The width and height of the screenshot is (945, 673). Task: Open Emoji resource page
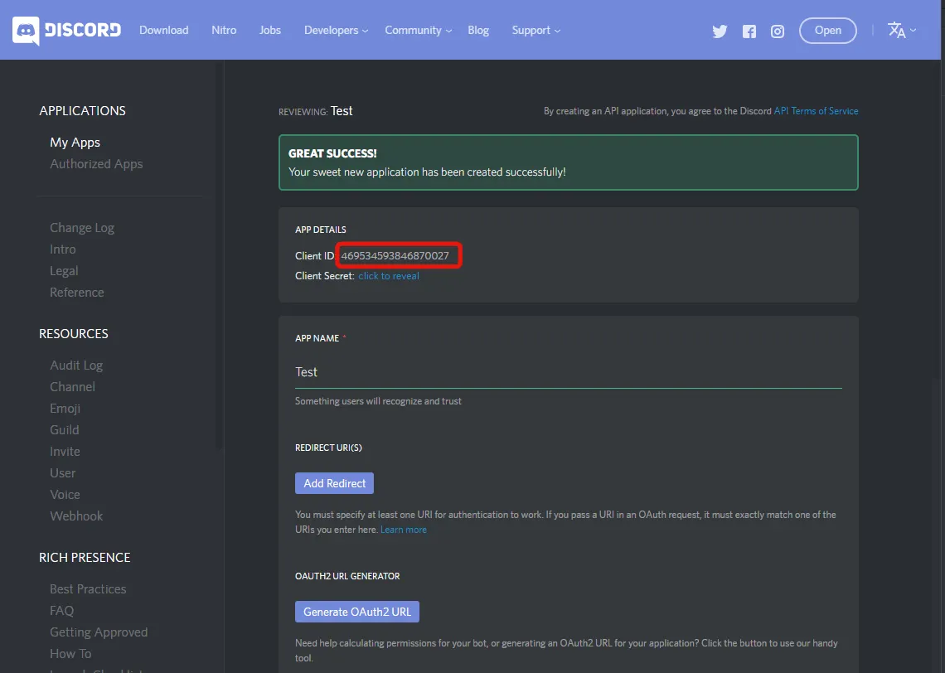(x=65, y=409)
